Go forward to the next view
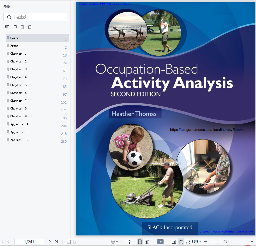The image size is (256, 246). click(x=75, y=242)
